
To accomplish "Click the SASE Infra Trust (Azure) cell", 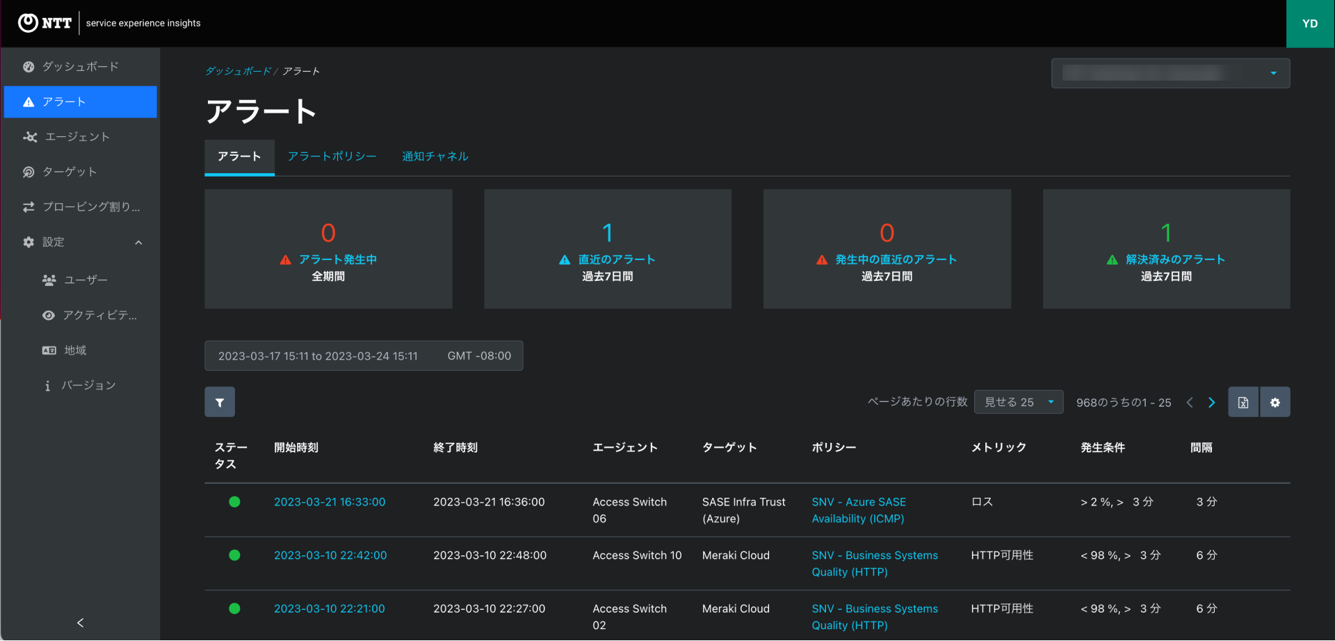I will [744, 510].
